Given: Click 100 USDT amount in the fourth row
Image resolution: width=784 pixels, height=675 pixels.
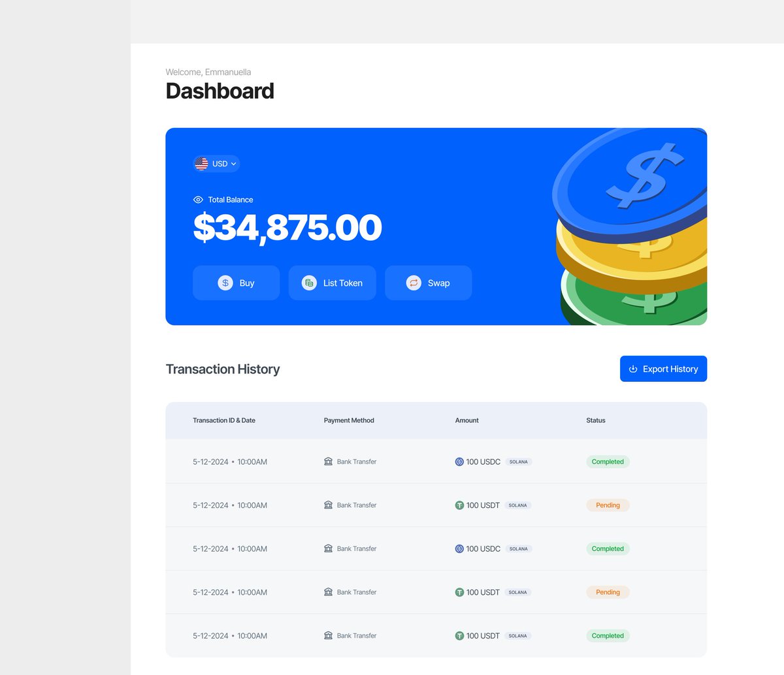Looking at the screenshot, I should [483, 592].
